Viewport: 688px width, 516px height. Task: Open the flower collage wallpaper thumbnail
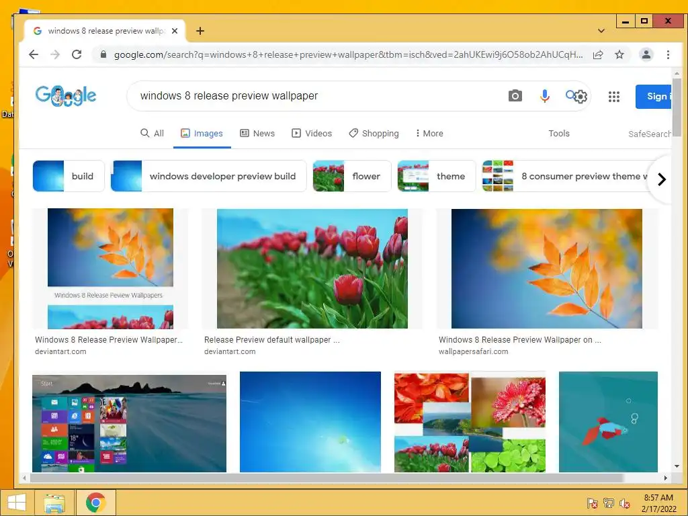click(x=470, y=422)
